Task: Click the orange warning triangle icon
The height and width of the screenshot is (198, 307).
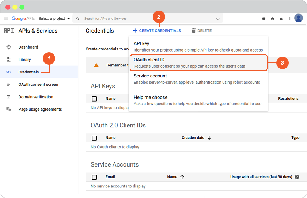Action: 96,65
